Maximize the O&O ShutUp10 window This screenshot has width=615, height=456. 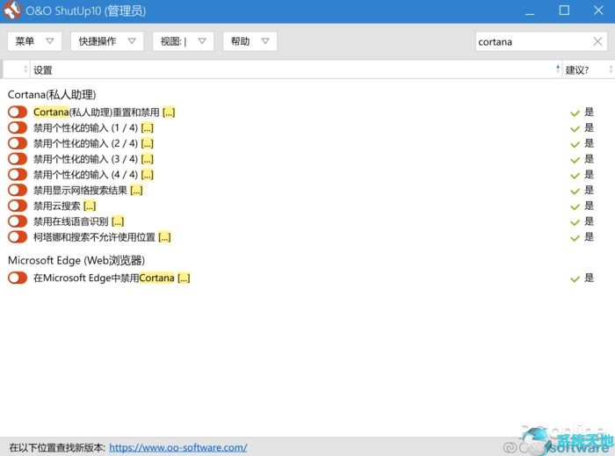pyautogui.click(x=564, y=11)
